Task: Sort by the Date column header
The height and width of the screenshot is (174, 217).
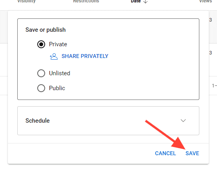Action: point(136,2)
